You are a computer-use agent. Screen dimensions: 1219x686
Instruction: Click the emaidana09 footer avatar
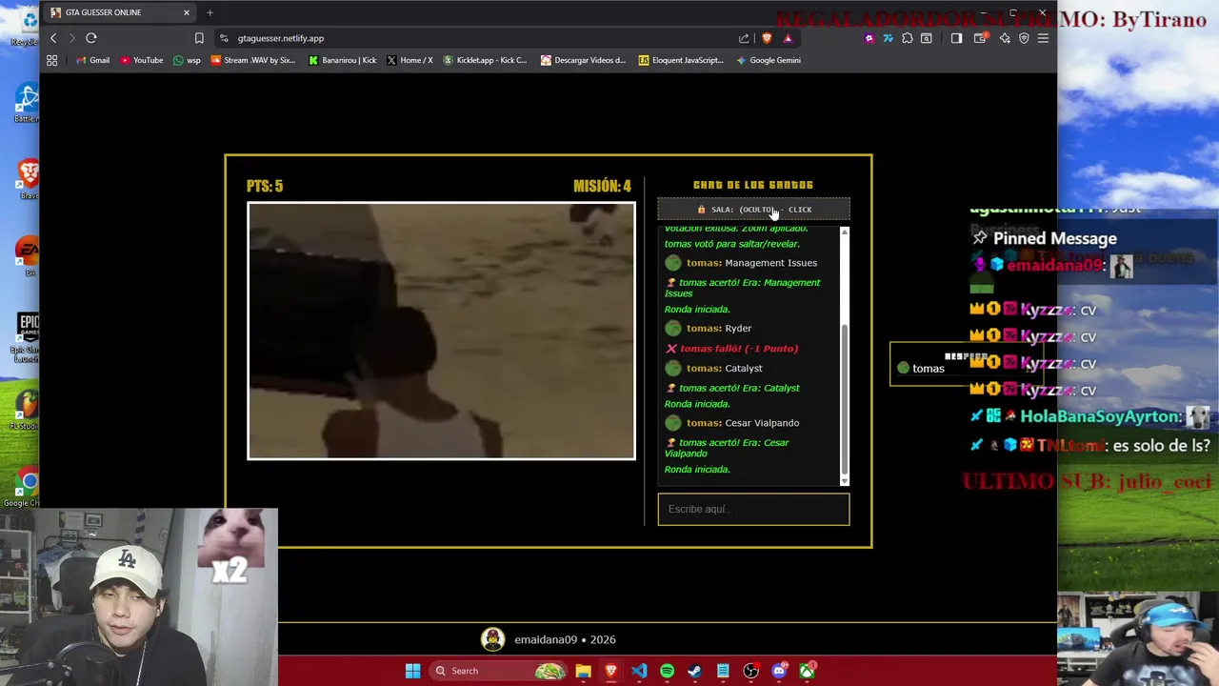pos(492,639)
